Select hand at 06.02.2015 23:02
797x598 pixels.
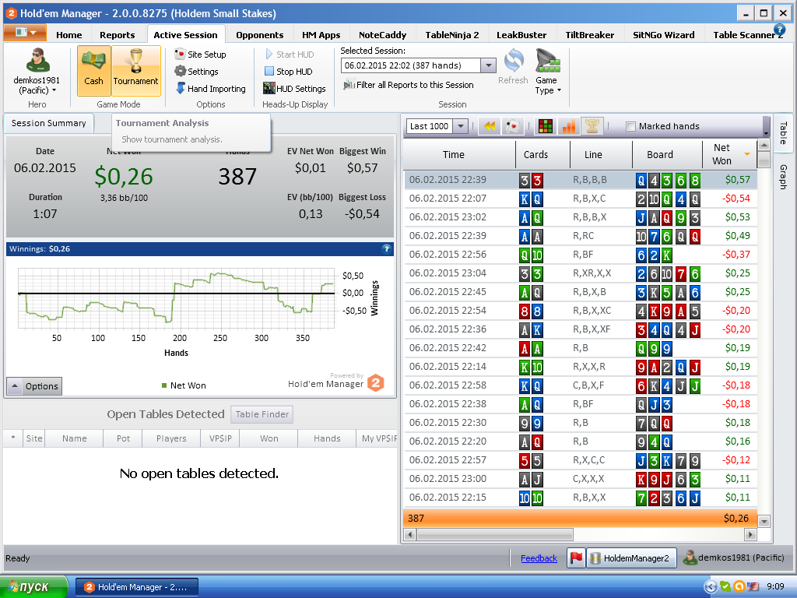pos(581,217)
